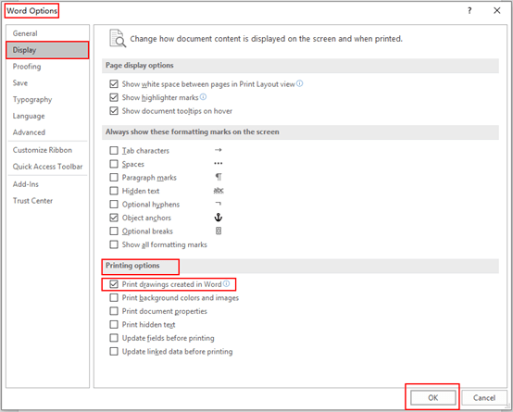Image resolution: width=513 pixels, height=412 pixels.
Task: Click info icon beside Print drawings option
Action: [x=226, y=283]
